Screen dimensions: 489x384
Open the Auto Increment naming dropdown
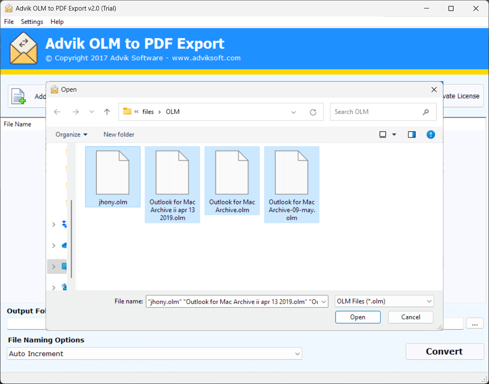[x=155, y=354]
